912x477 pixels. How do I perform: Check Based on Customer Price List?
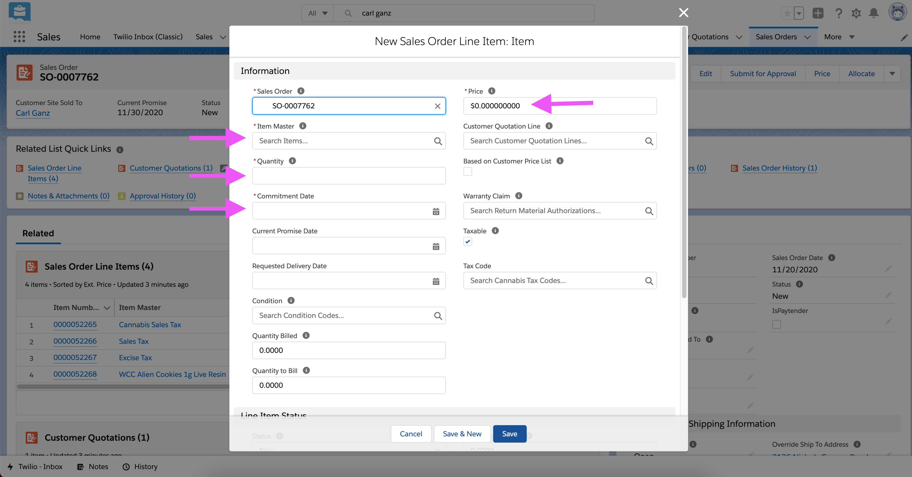tap(468, 172)
